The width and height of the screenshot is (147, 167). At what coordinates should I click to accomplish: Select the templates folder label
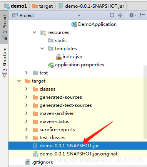(x=66, y=49)
